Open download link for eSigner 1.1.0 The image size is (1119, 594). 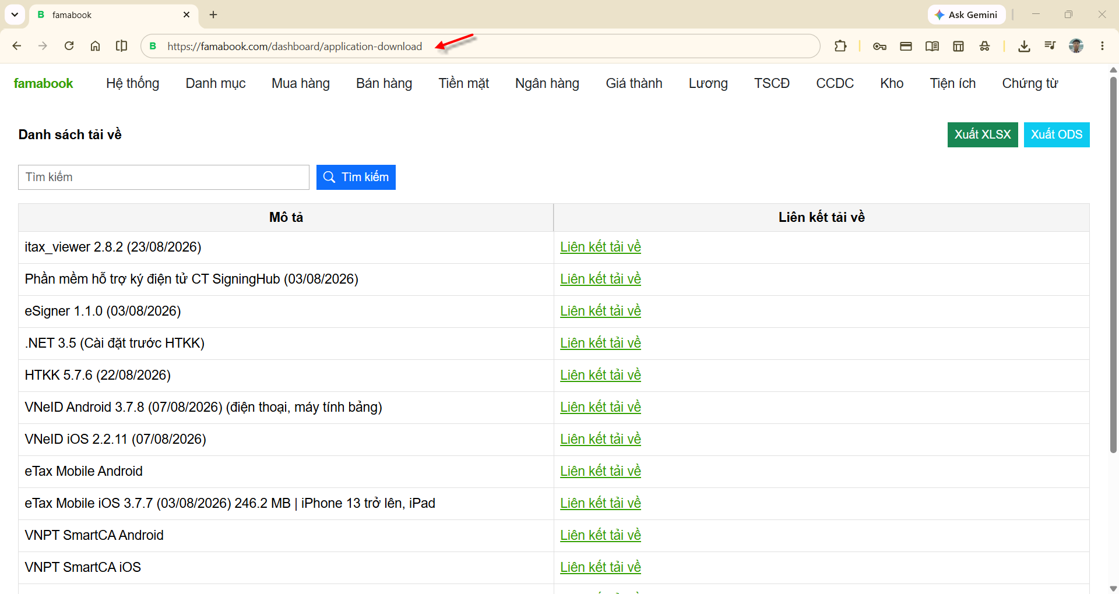point(600,311)
